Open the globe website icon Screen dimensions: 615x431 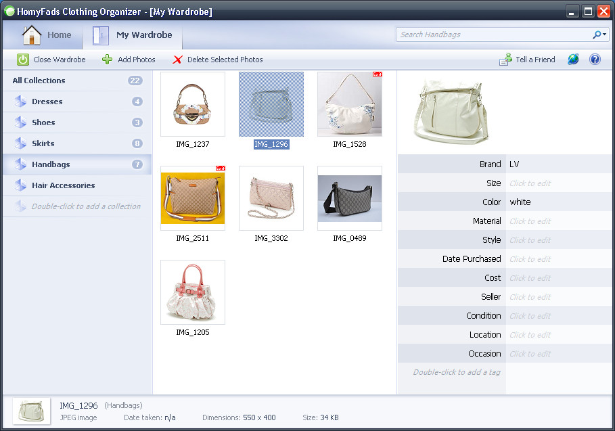click(x=573, y=60)
